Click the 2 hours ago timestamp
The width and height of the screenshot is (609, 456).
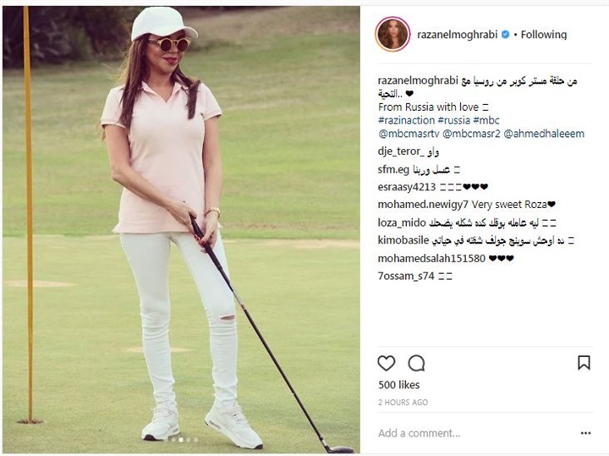coord(403,403)
